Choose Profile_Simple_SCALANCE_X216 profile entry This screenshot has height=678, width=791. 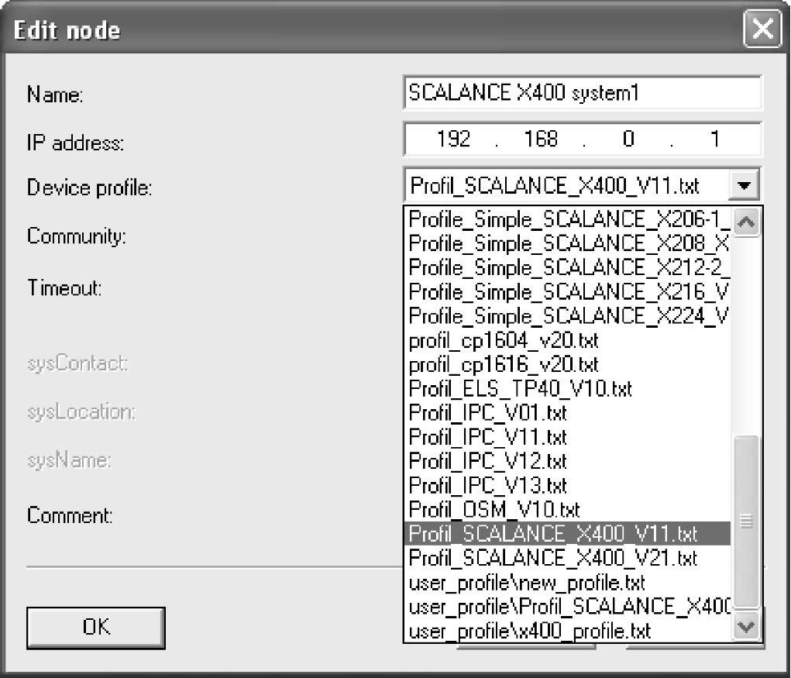(568, 292)
